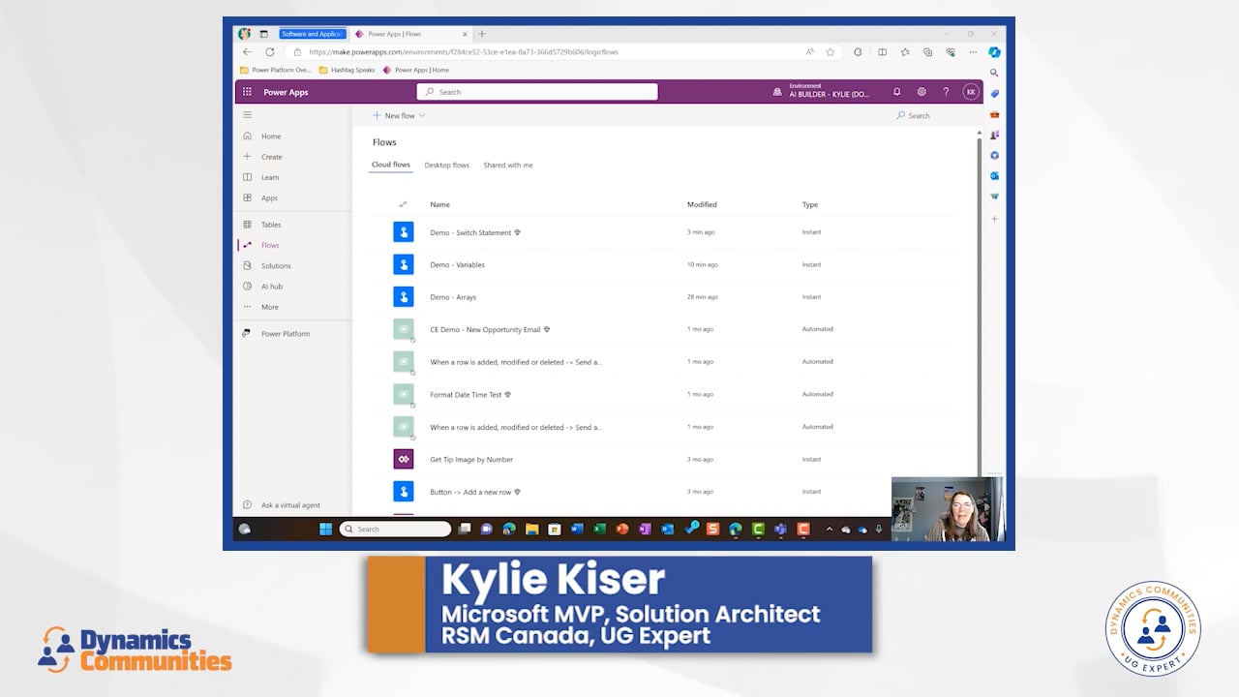
Task: Switch to Cloud flows tab
Action: pyautogui.click(x=391, y=165)
